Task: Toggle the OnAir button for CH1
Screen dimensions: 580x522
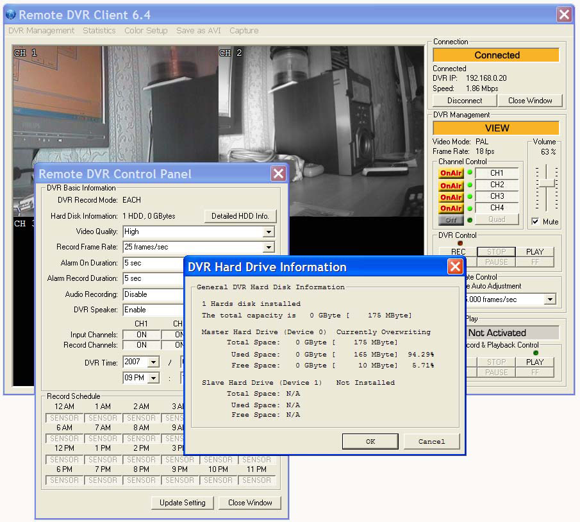Action: 451,173
